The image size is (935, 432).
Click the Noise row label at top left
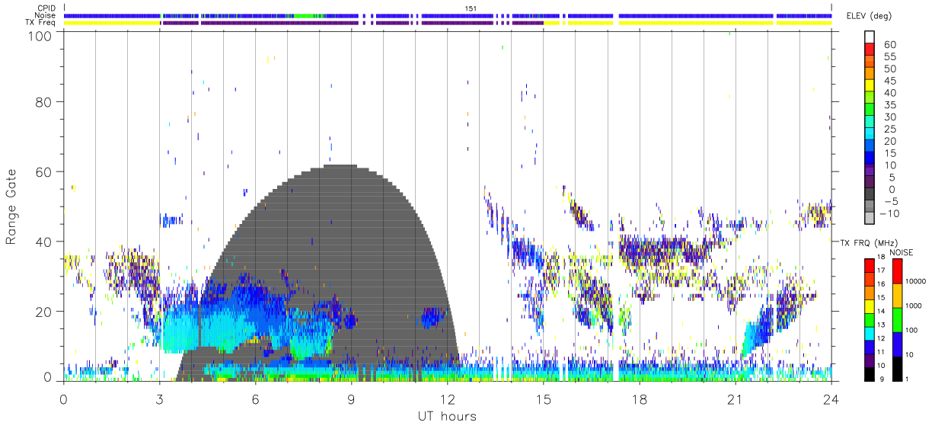pos(46,15)
